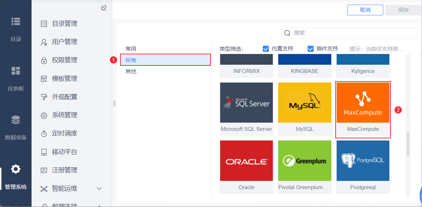Switch to the 常用 category
Image resolution: width=422 pixels, height=207 pixels.
pos(131,49)
